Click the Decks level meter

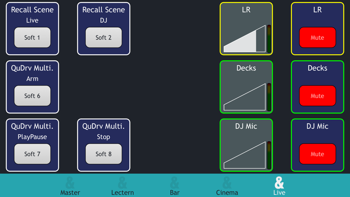269,97
